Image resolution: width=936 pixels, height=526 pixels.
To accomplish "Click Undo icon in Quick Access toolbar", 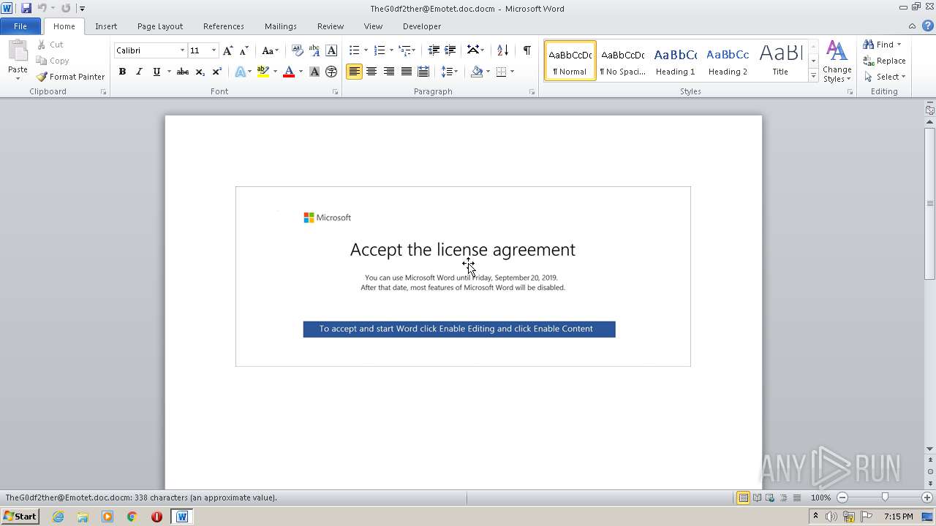I will [42, 8].
